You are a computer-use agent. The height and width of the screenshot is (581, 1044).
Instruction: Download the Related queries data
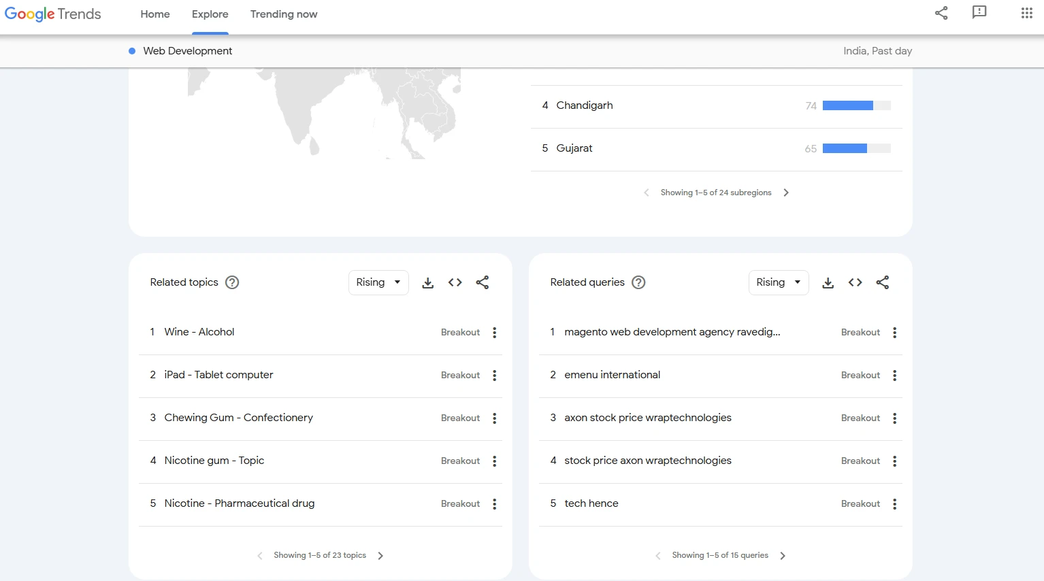coord(828,283)
